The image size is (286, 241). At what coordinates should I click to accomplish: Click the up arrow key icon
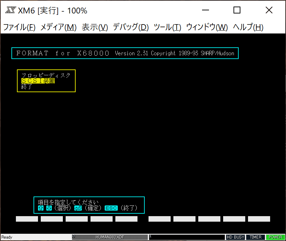pyautogui.click(x=41, y=208)
